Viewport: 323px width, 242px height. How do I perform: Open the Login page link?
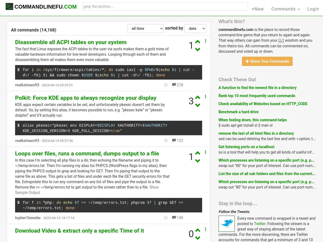click(x=313, y=9)
